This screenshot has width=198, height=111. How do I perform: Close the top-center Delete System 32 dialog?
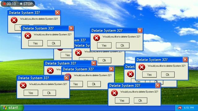(x=140, y=30)
